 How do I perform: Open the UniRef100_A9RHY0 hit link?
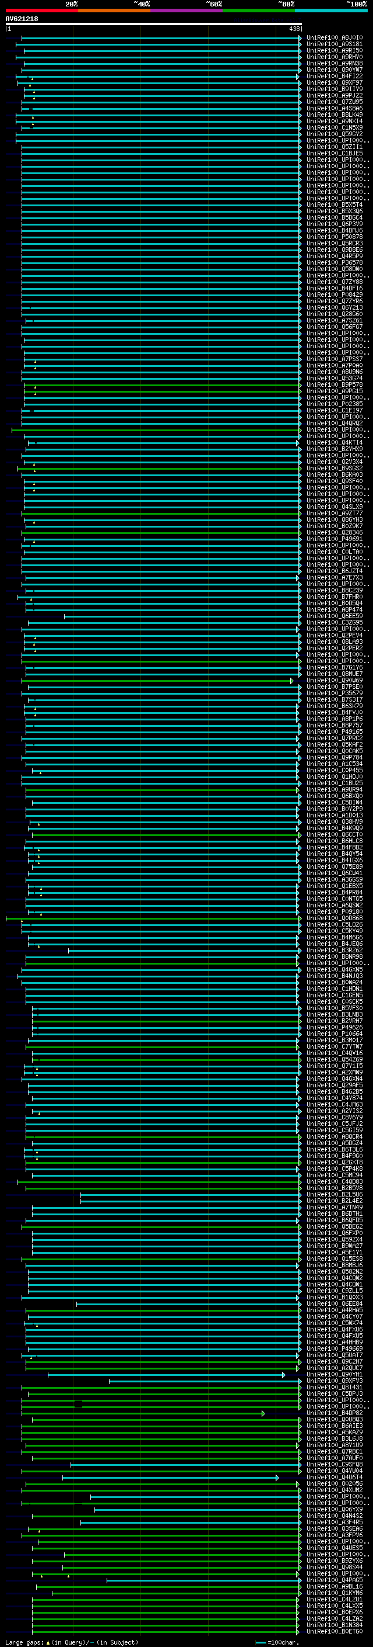point(334,57)
